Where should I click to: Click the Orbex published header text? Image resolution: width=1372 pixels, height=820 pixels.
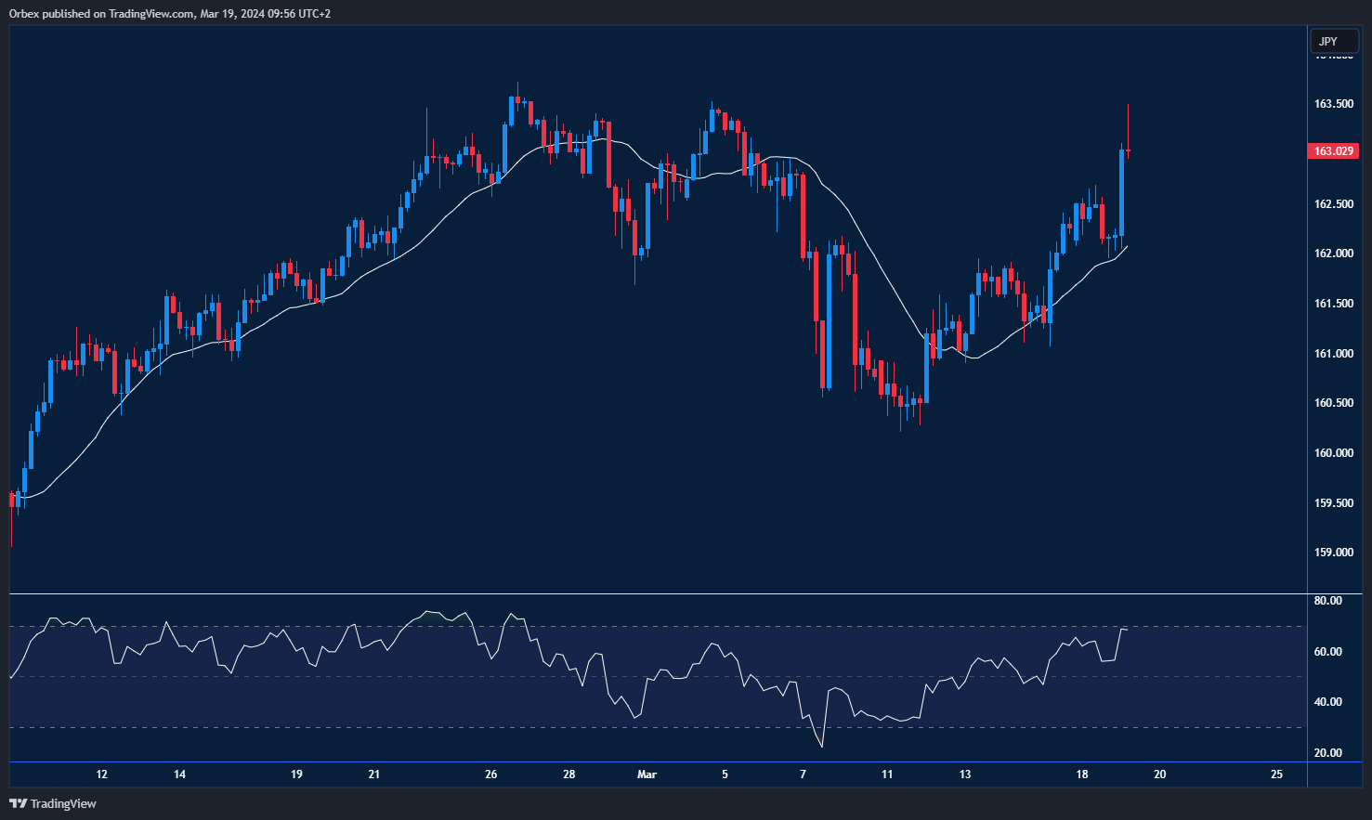click(167, 13)
